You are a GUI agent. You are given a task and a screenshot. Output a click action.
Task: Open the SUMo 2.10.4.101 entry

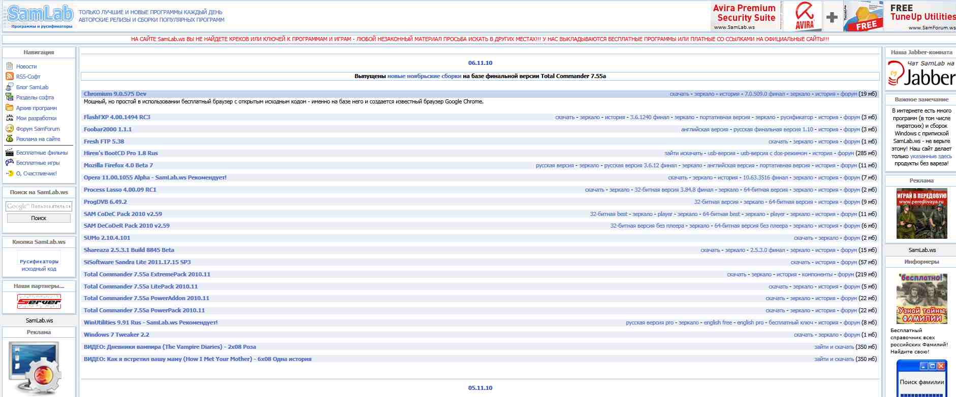[x=107, y=238]
